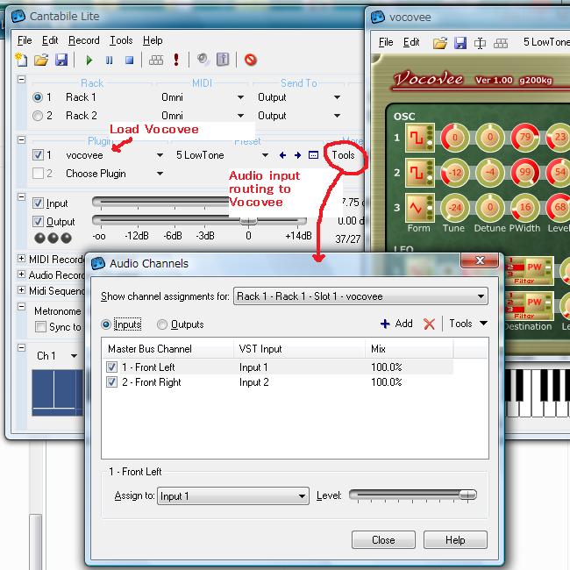Viewport: 570px width, 570px height.
Task: Open the Rack 1 MIDI Omni dropdown
Action: point(240,97)
